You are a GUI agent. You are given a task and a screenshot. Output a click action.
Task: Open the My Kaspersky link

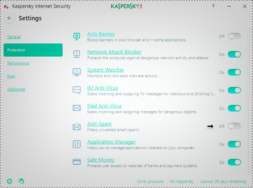182,181
